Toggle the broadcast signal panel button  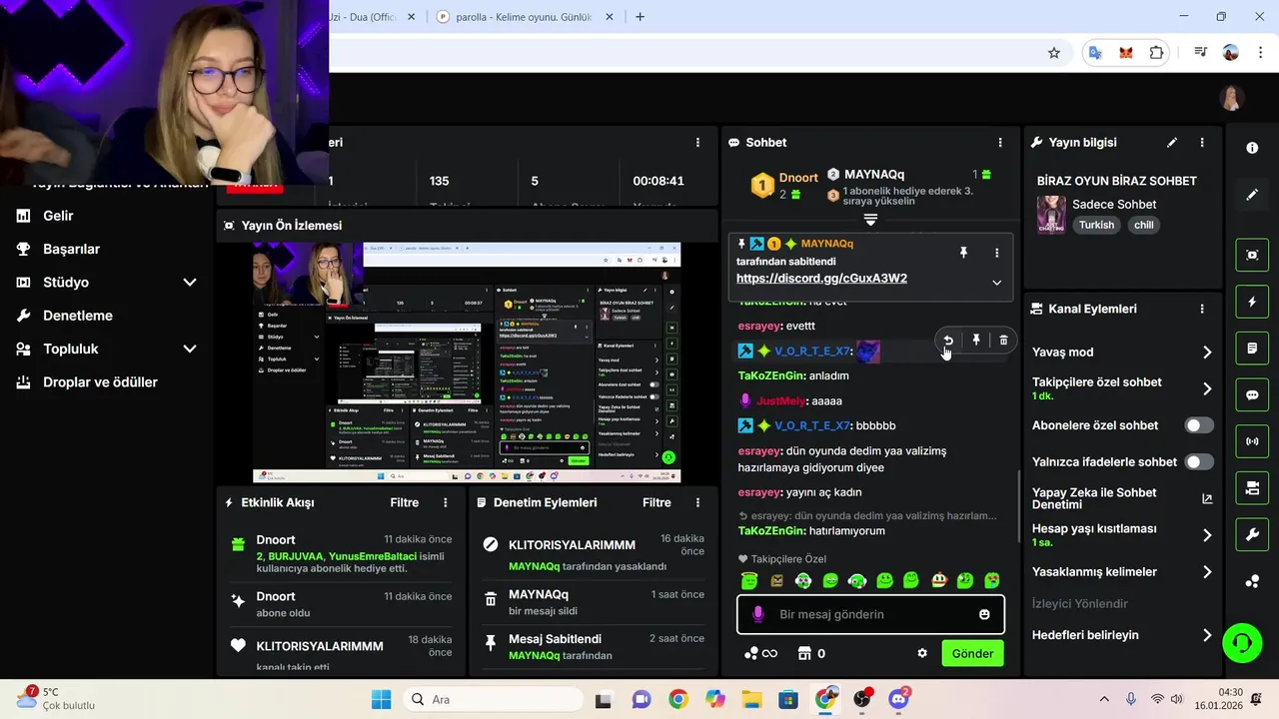tap(1252, 441)
